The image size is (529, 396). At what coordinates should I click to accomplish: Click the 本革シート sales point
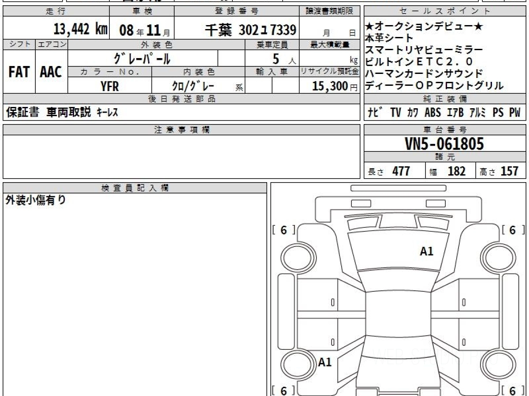click(x=390, y=38)
